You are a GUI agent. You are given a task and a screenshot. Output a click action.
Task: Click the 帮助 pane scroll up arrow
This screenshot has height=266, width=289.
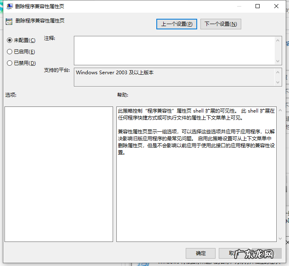click(x=280, y=110)
